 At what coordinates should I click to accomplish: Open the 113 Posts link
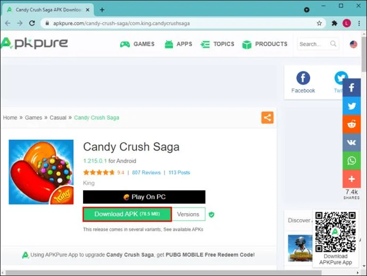[x=179, y=172]
